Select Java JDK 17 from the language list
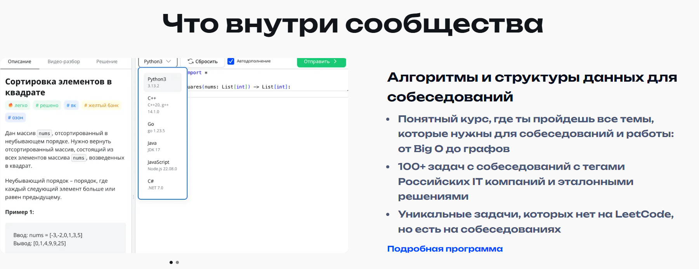Image resolution: width=699 pixels, height=269 pixels. tap(162, 146)
